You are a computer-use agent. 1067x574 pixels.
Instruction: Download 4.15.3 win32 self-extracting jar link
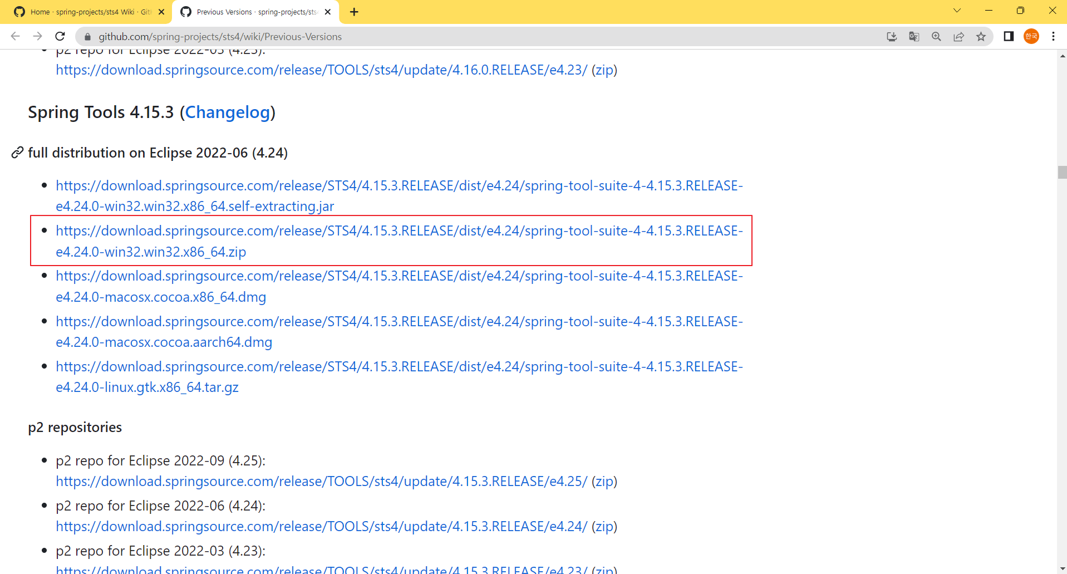tap(399, 196)
